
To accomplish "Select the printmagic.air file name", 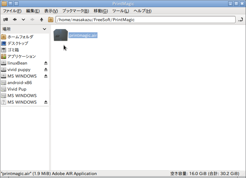I will (x=83, y=36).
